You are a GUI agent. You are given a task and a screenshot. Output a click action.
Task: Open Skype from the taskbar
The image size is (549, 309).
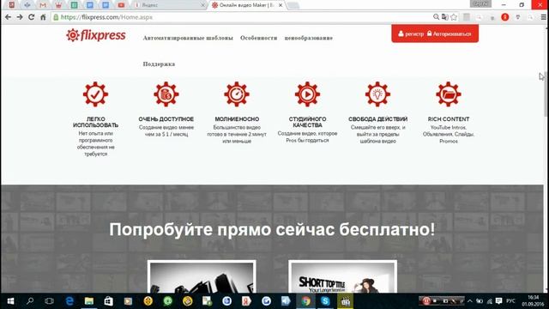coord(325,301)
